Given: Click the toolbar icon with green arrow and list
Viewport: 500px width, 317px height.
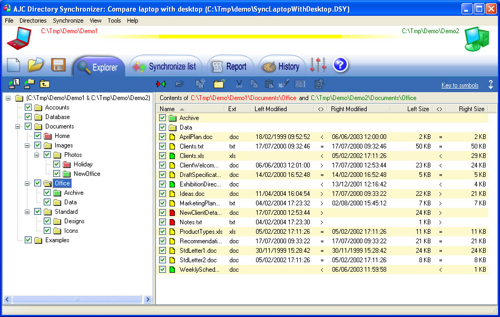Looking at the screenshot, I should 14,84.
